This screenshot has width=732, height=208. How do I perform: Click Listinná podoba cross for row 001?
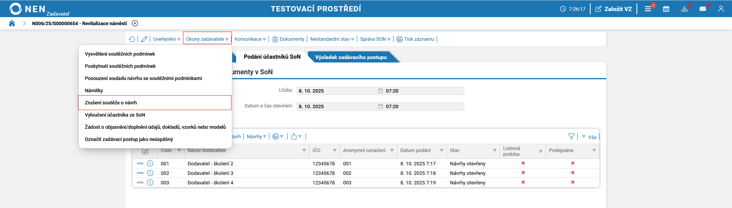[x=523, y=163]
